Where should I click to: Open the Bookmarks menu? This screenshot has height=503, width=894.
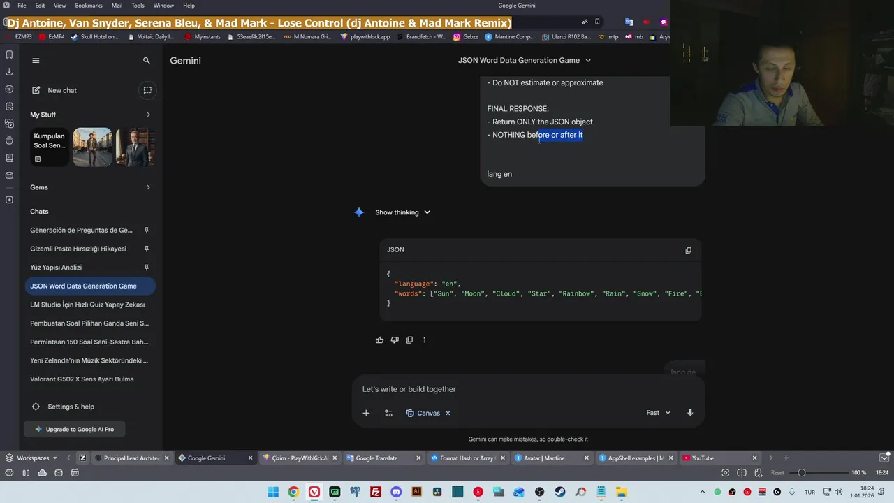click(89, 6)
